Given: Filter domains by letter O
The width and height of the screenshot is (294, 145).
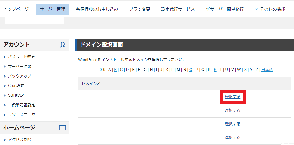Looking at the screenshot, I should 191,70.
